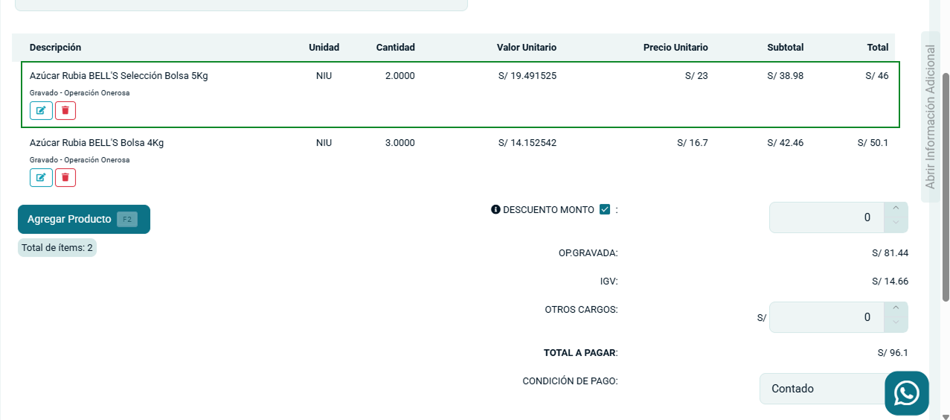
Task: Delete the Azúcar Rubia Selección 5Kg item
Action: 65,111
